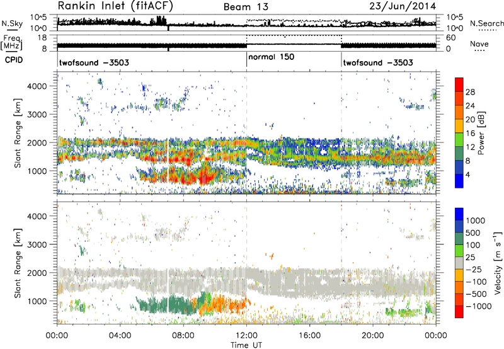
Task: Click the 'twofsound -3503' label after 18:00
Action: 378,62
